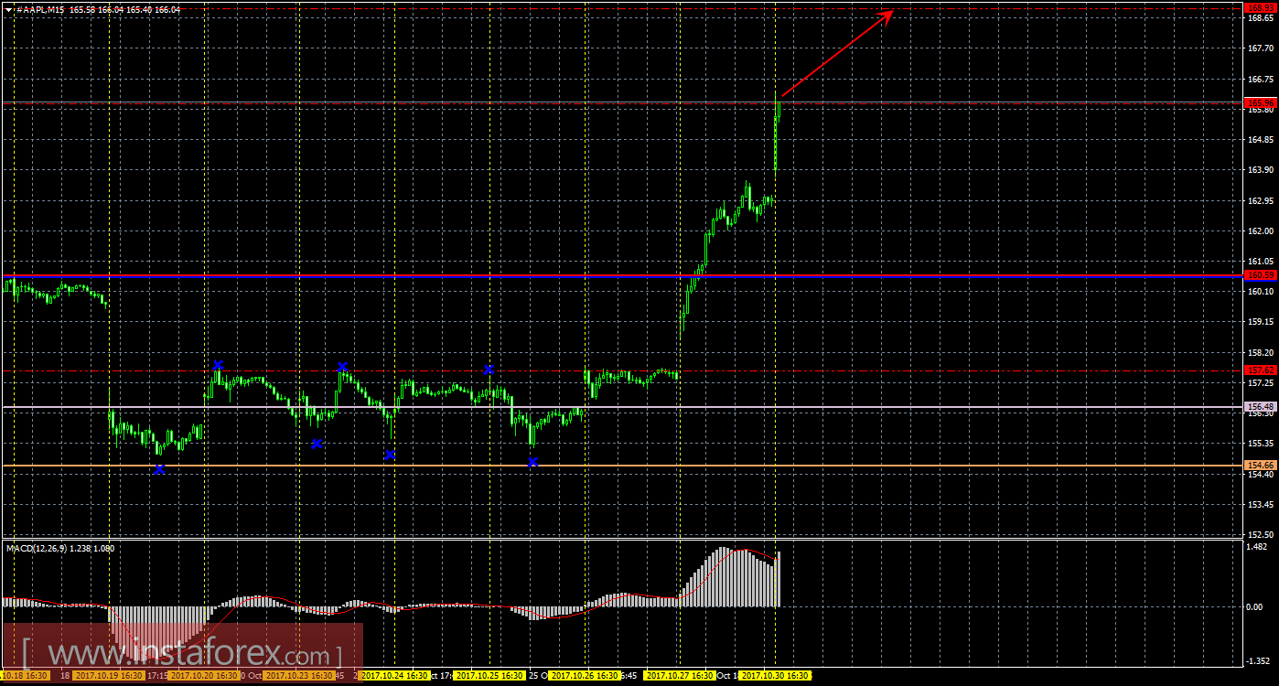Viewport: 1279px width, 686px height.
Task: Select the 2017.10.30 16:30 date marker
Action: pos(776,675)
